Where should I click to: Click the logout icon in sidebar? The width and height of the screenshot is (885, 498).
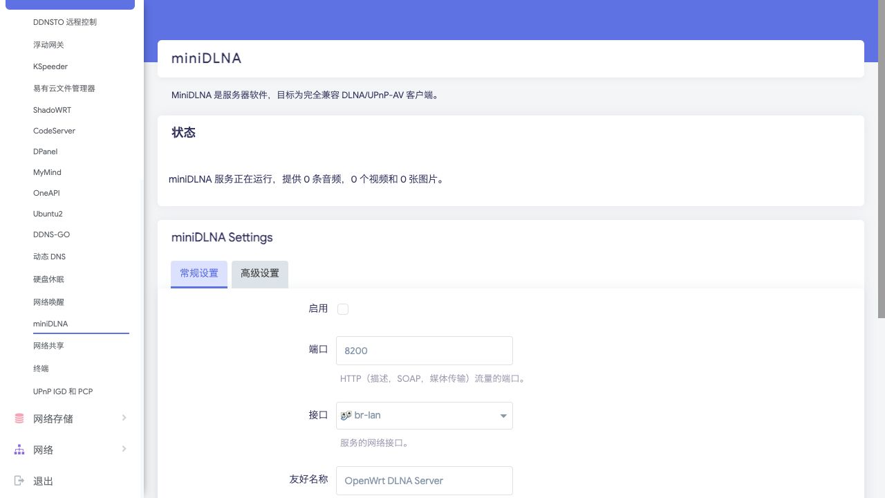coord(19,481)
